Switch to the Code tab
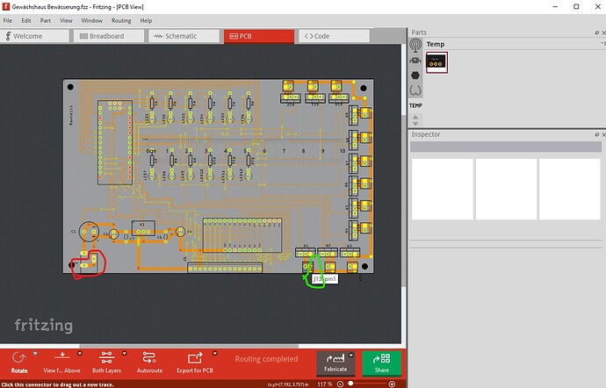This screenshot has height=388, width=606. [335, 36]
